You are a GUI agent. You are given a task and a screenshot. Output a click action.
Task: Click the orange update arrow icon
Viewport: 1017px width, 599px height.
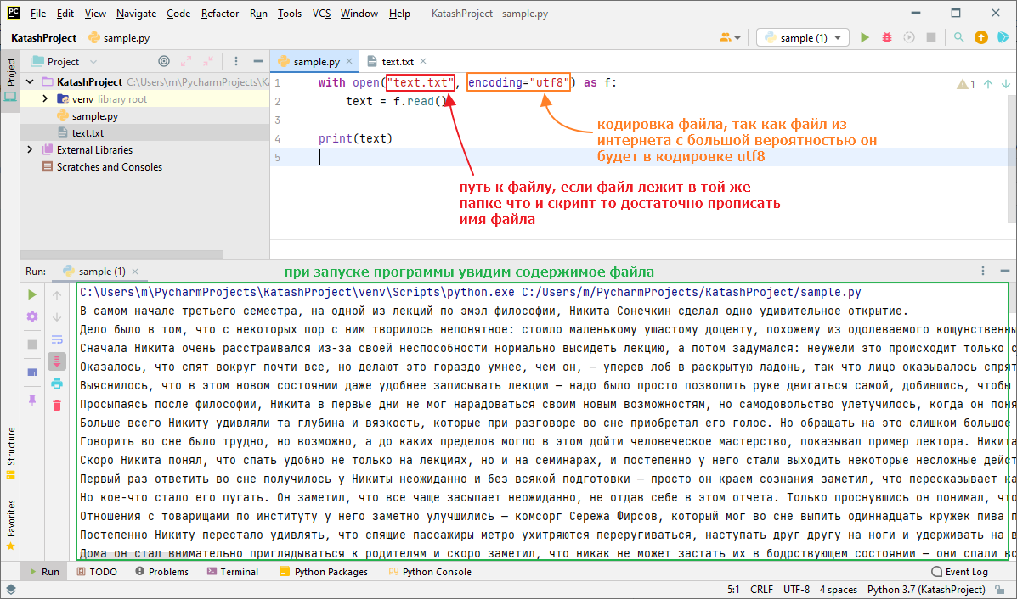coord(981,37)
